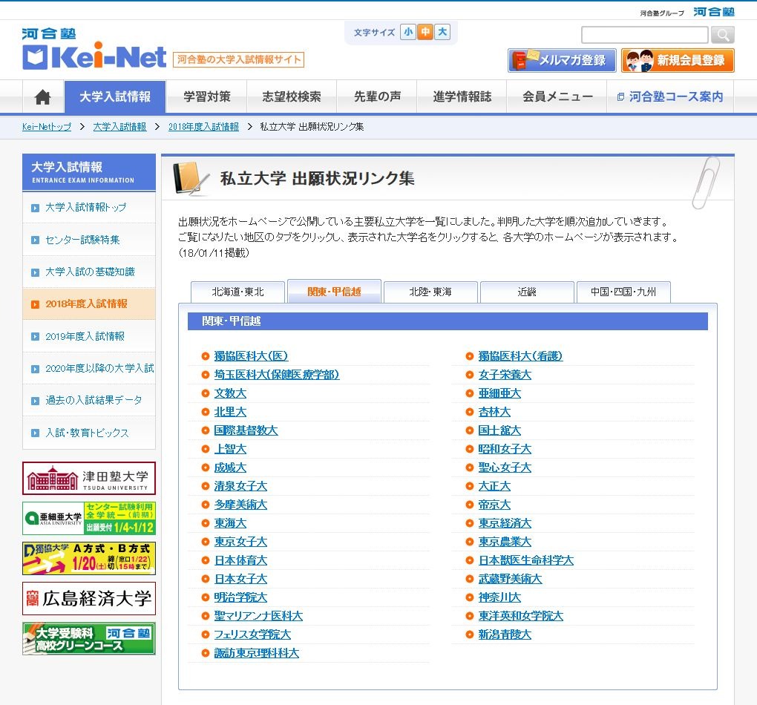Viewport: 757px width, 705px height.
Task: Switch to the 北海道・東北 tab
Action: (x=237, y=292)
